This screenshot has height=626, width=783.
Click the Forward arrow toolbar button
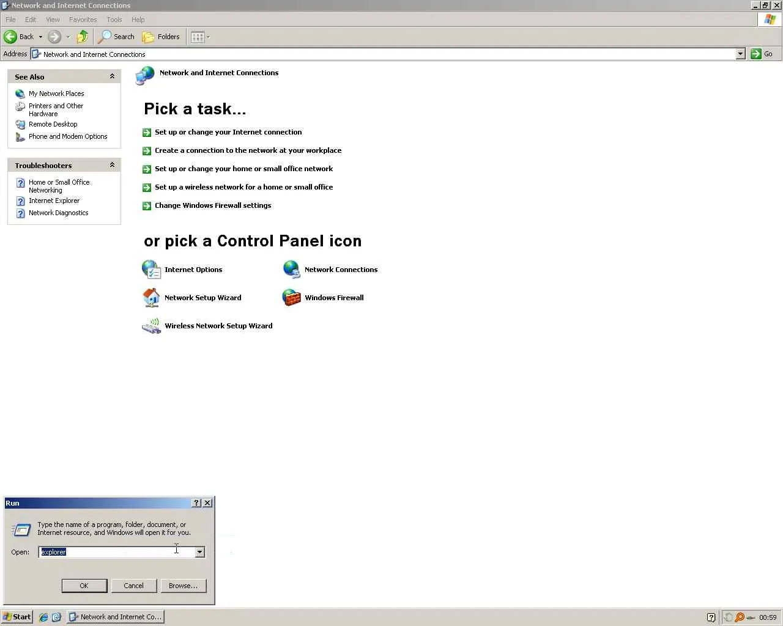(54, 37)
